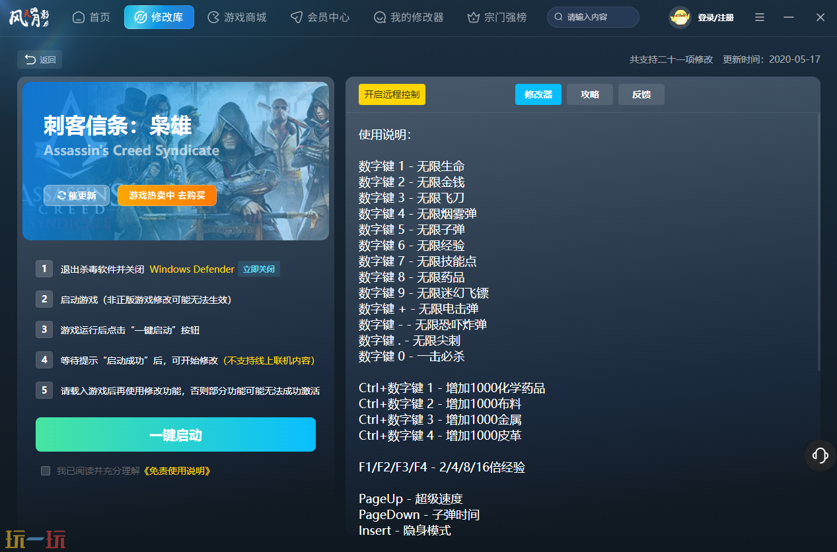Click Ctrl+数字键 4 增加1000皮革 line
837x552 pixels.
click(440, 436)
